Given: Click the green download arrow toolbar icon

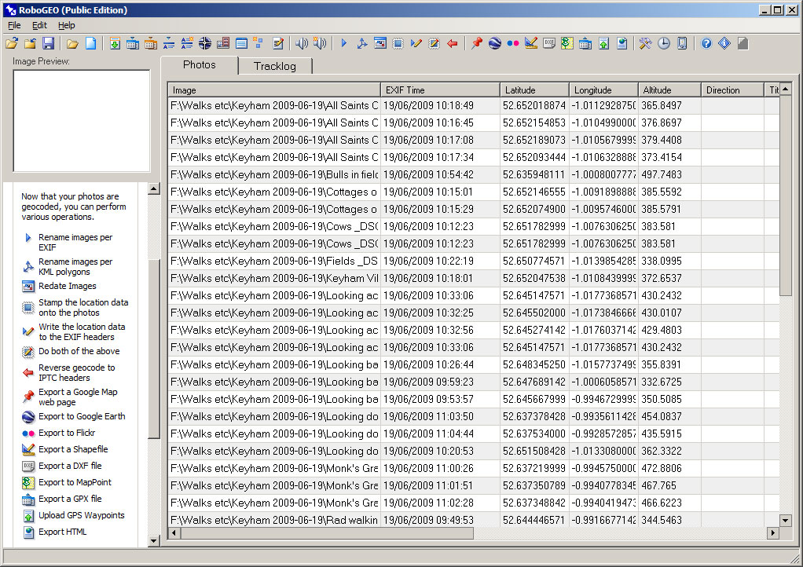Looking at the screenshot, I should pos(115,43).
